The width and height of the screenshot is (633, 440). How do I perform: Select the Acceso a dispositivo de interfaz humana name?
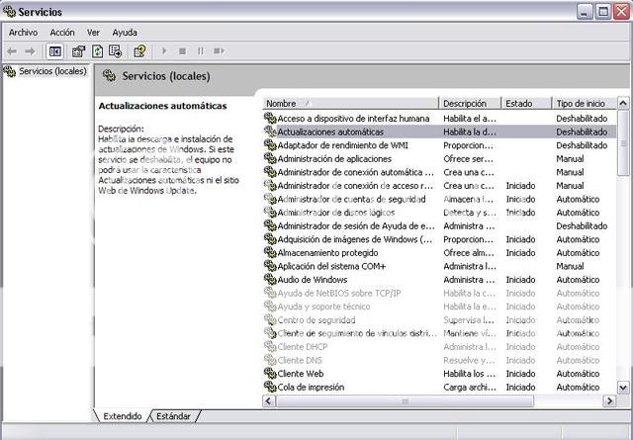pyautogui.click(x=353, y=119)
